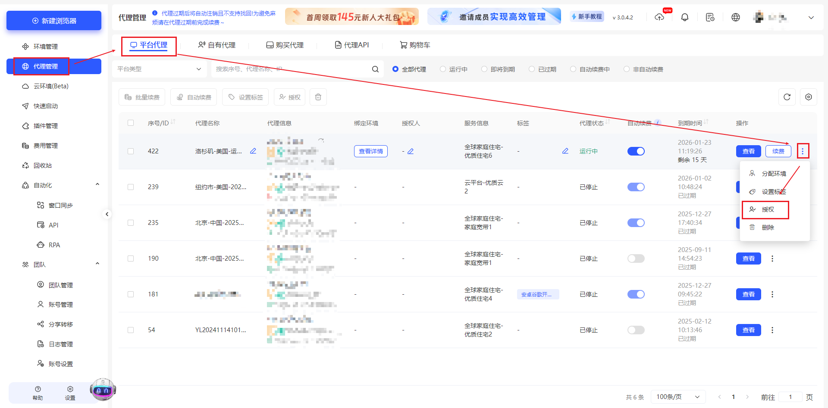
Task: Enable auto-renew for proxy 190
Action: (636, 259)
